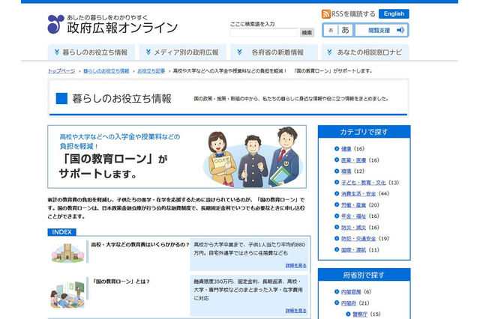Viewport: 480px width, 319px height.
Task: Open あなたの相談窓口ナビ navigation menu
Action: (365, 52)
